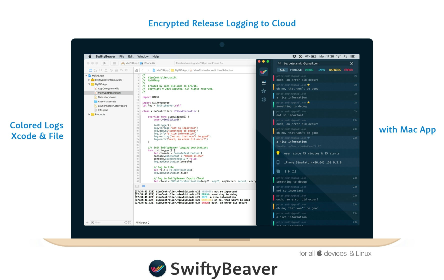Select the ALL log level tab
The width and height of the screenshot is (444, 280).
tap(282, 70)
